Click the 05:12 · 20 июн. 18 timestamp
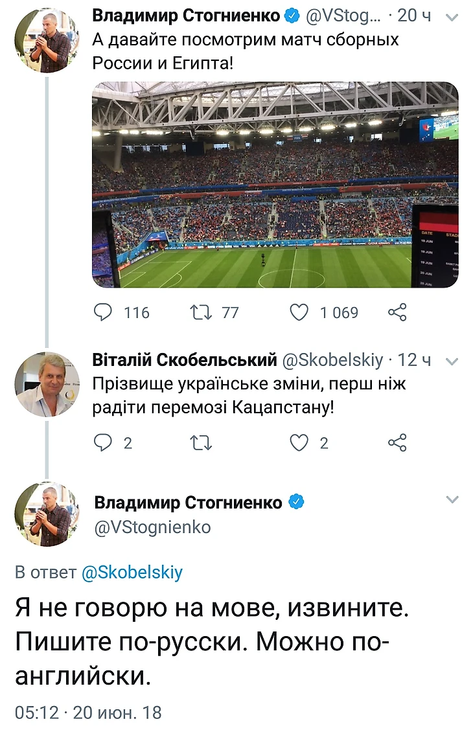Image resolution: width=473 pixels, height=730 pixels. tap(87, 713)
